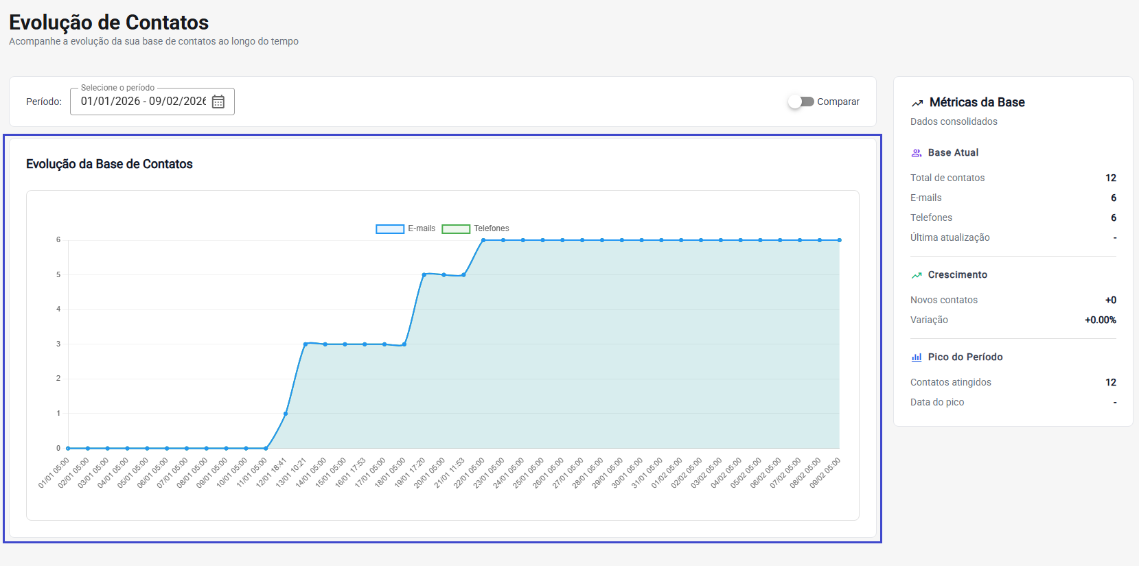Viewport: 1139px width, 566px height.
Task: Click the data point at 13/01 10:21
Action: [306, 344]
